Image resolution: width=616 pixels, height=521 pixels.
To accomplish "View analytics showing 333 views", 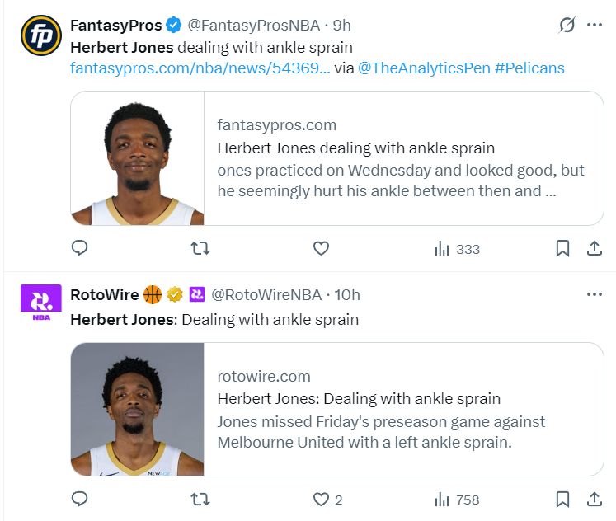I will (x=457, y=248).
